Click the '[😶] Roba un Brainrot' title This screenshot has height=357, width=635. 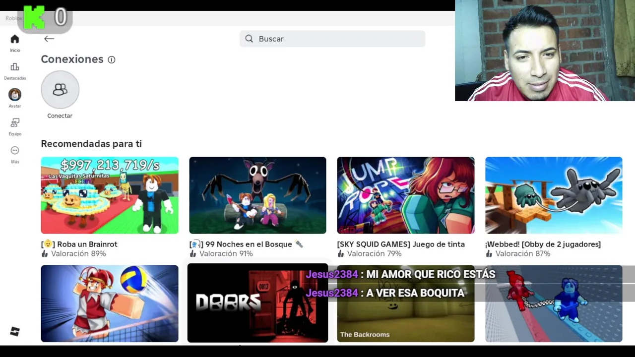[79, 244]
